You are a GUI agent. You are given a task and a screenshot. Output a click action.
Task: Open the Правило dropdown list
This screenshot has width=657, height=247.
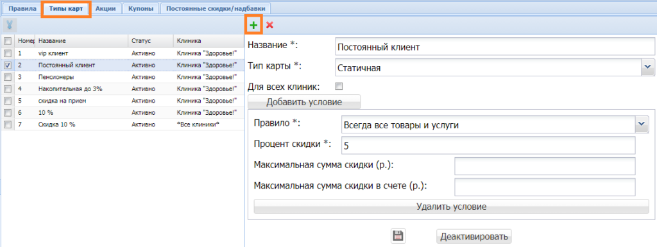tap(642, 124)
